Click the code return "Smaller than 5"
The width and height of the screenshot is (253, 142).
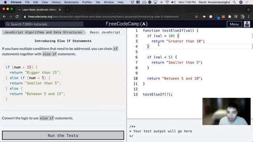point(177,62)
